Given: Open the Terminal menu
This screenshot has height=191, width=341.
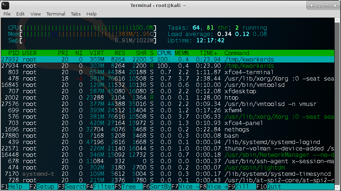Looking at the screenshot, I should tap(56, 14).
